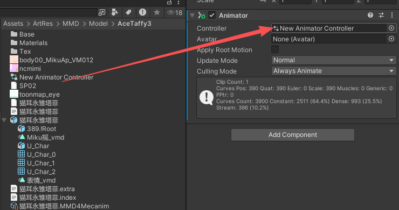
Task: Select the 猫耳永雏塔菲 model prefab cube icon
Action: click(14, 120)
